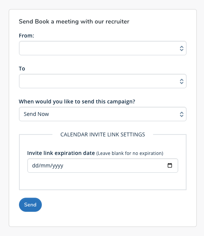Viewport: 204px width, 236px height.
Task: Click the up-down arrows on To select
Action: click(182, 81)
